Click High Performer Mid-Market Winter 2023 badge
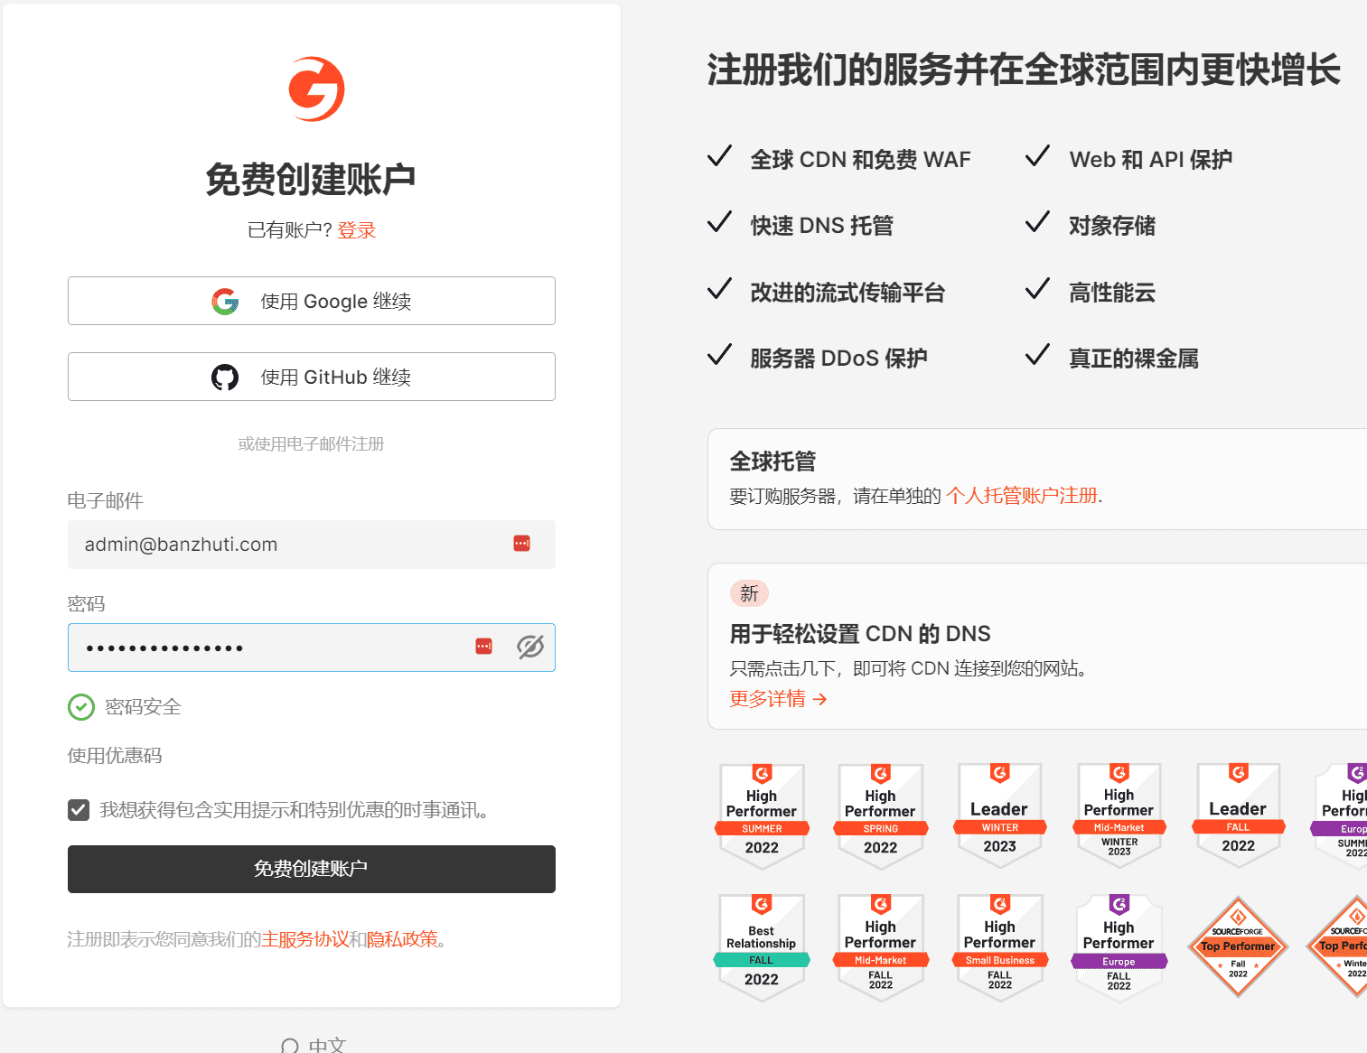The height and width of the screenshot is (1053, 1367). coord(1119,816)
